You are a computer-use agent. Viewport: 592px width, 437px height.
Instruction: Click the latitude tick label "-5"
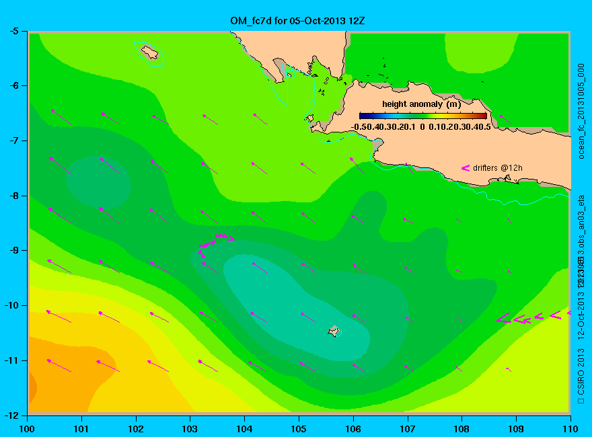point(13,31)
